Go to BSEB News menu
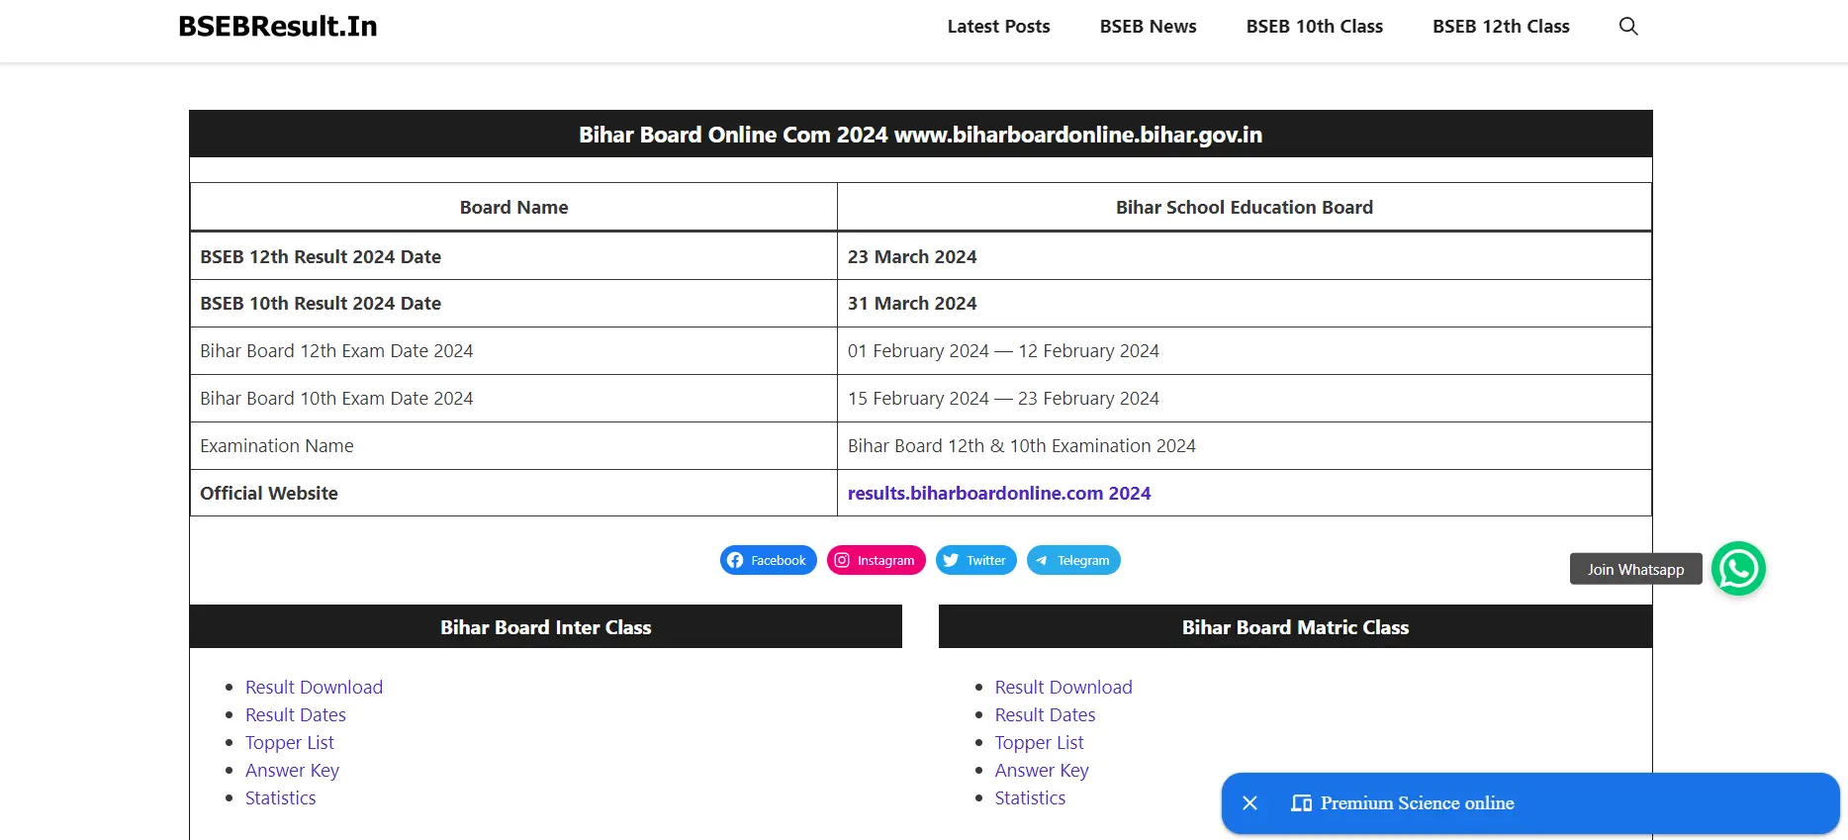This screenshot has height=840, width=1848. (1148, 27)
